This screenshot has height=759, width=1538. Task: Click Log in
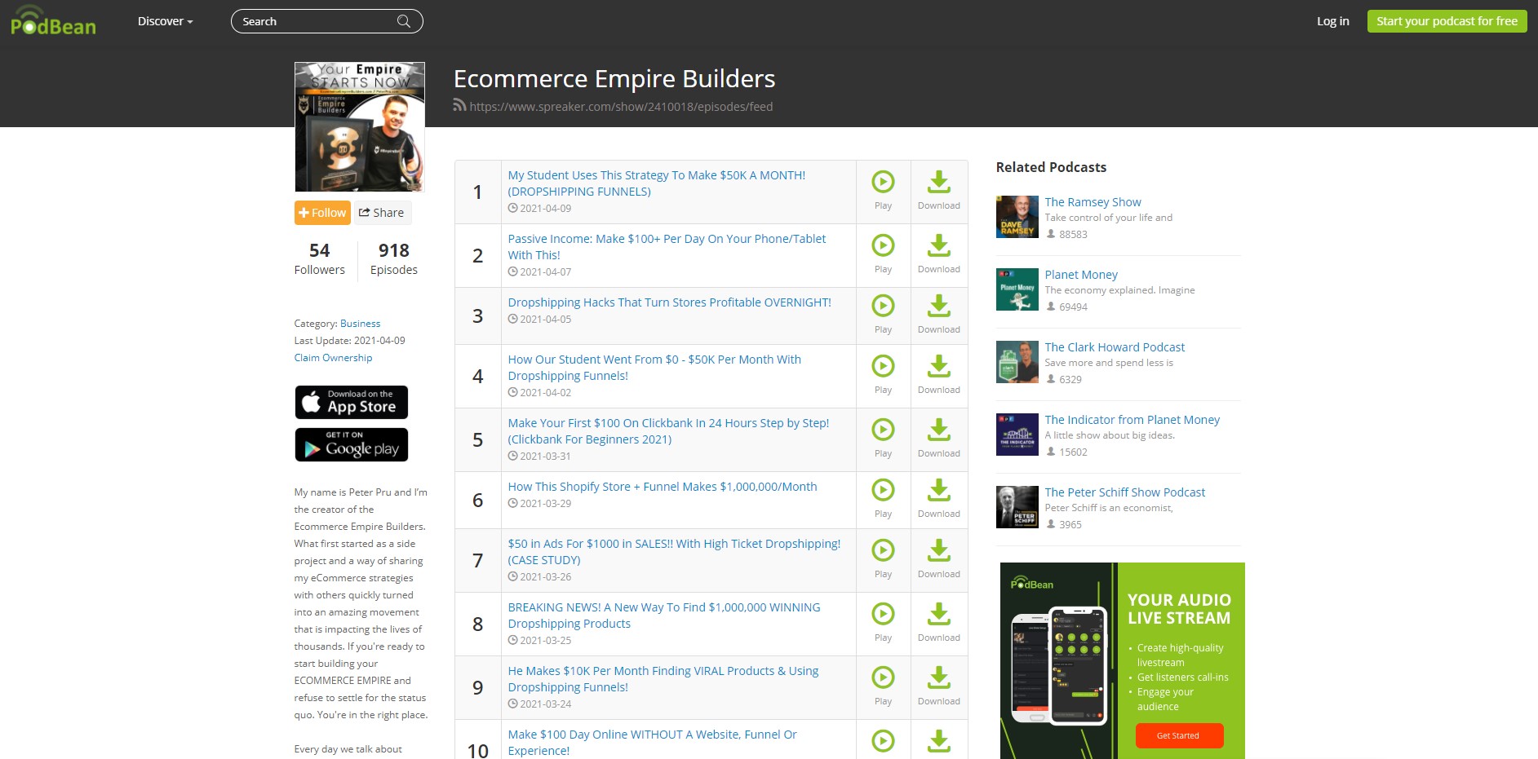(1332, 21)
